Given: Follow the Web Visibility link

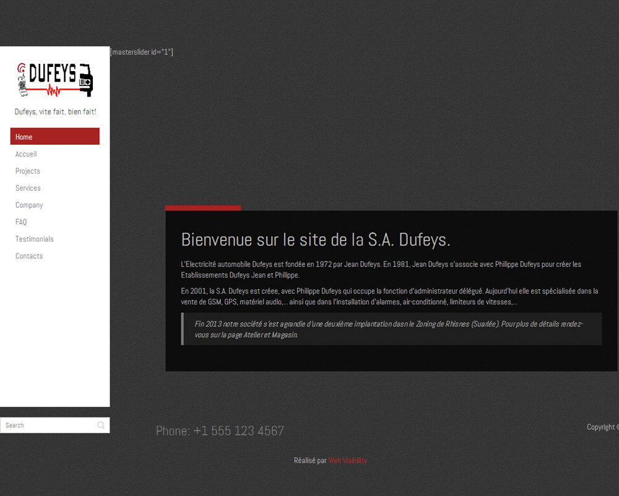Looking at the screenshot, I should click(347, 461).
